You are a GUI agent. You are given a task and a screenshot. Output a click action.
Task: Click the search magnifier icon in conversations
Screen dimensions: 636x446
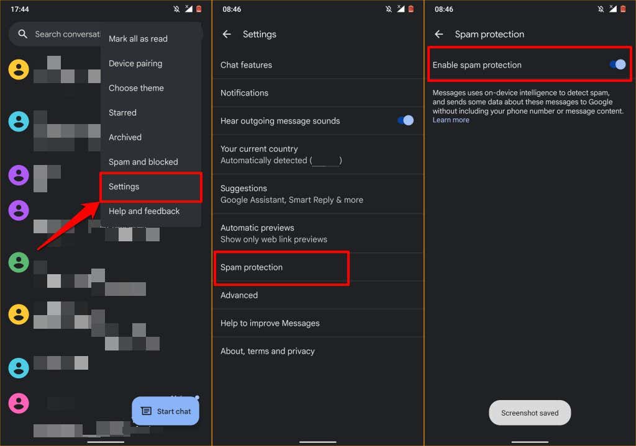pos(23,34)
